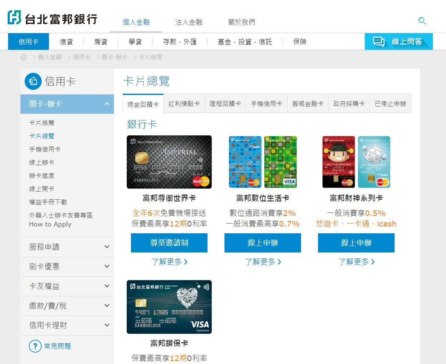Select the 法人金融 top tab
This screenshot has height=364, width=446.
click(x=189, y=22)
